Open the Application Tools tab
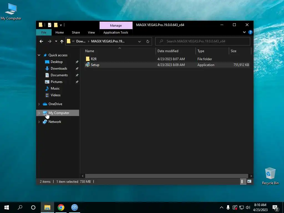Viewport: 284px width, 213px height. click(x=116, y=32)
